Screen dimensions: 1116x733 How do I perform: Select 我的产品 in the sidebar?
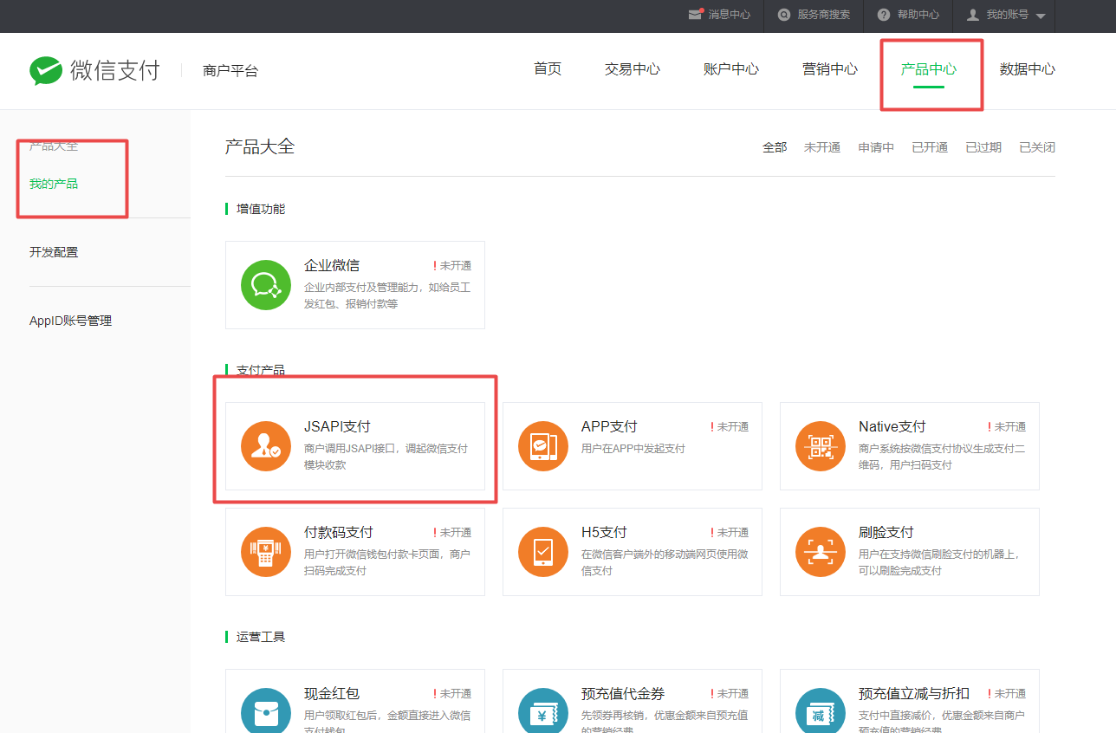coord(54,184)
